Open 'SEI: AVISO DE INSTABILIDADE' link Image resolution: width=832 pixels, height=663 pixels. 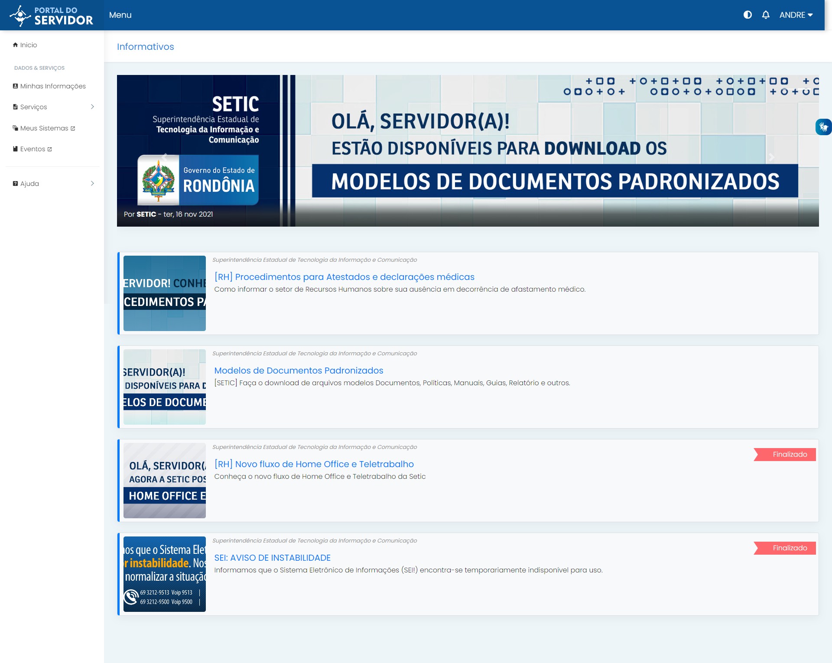click(272, 558)
